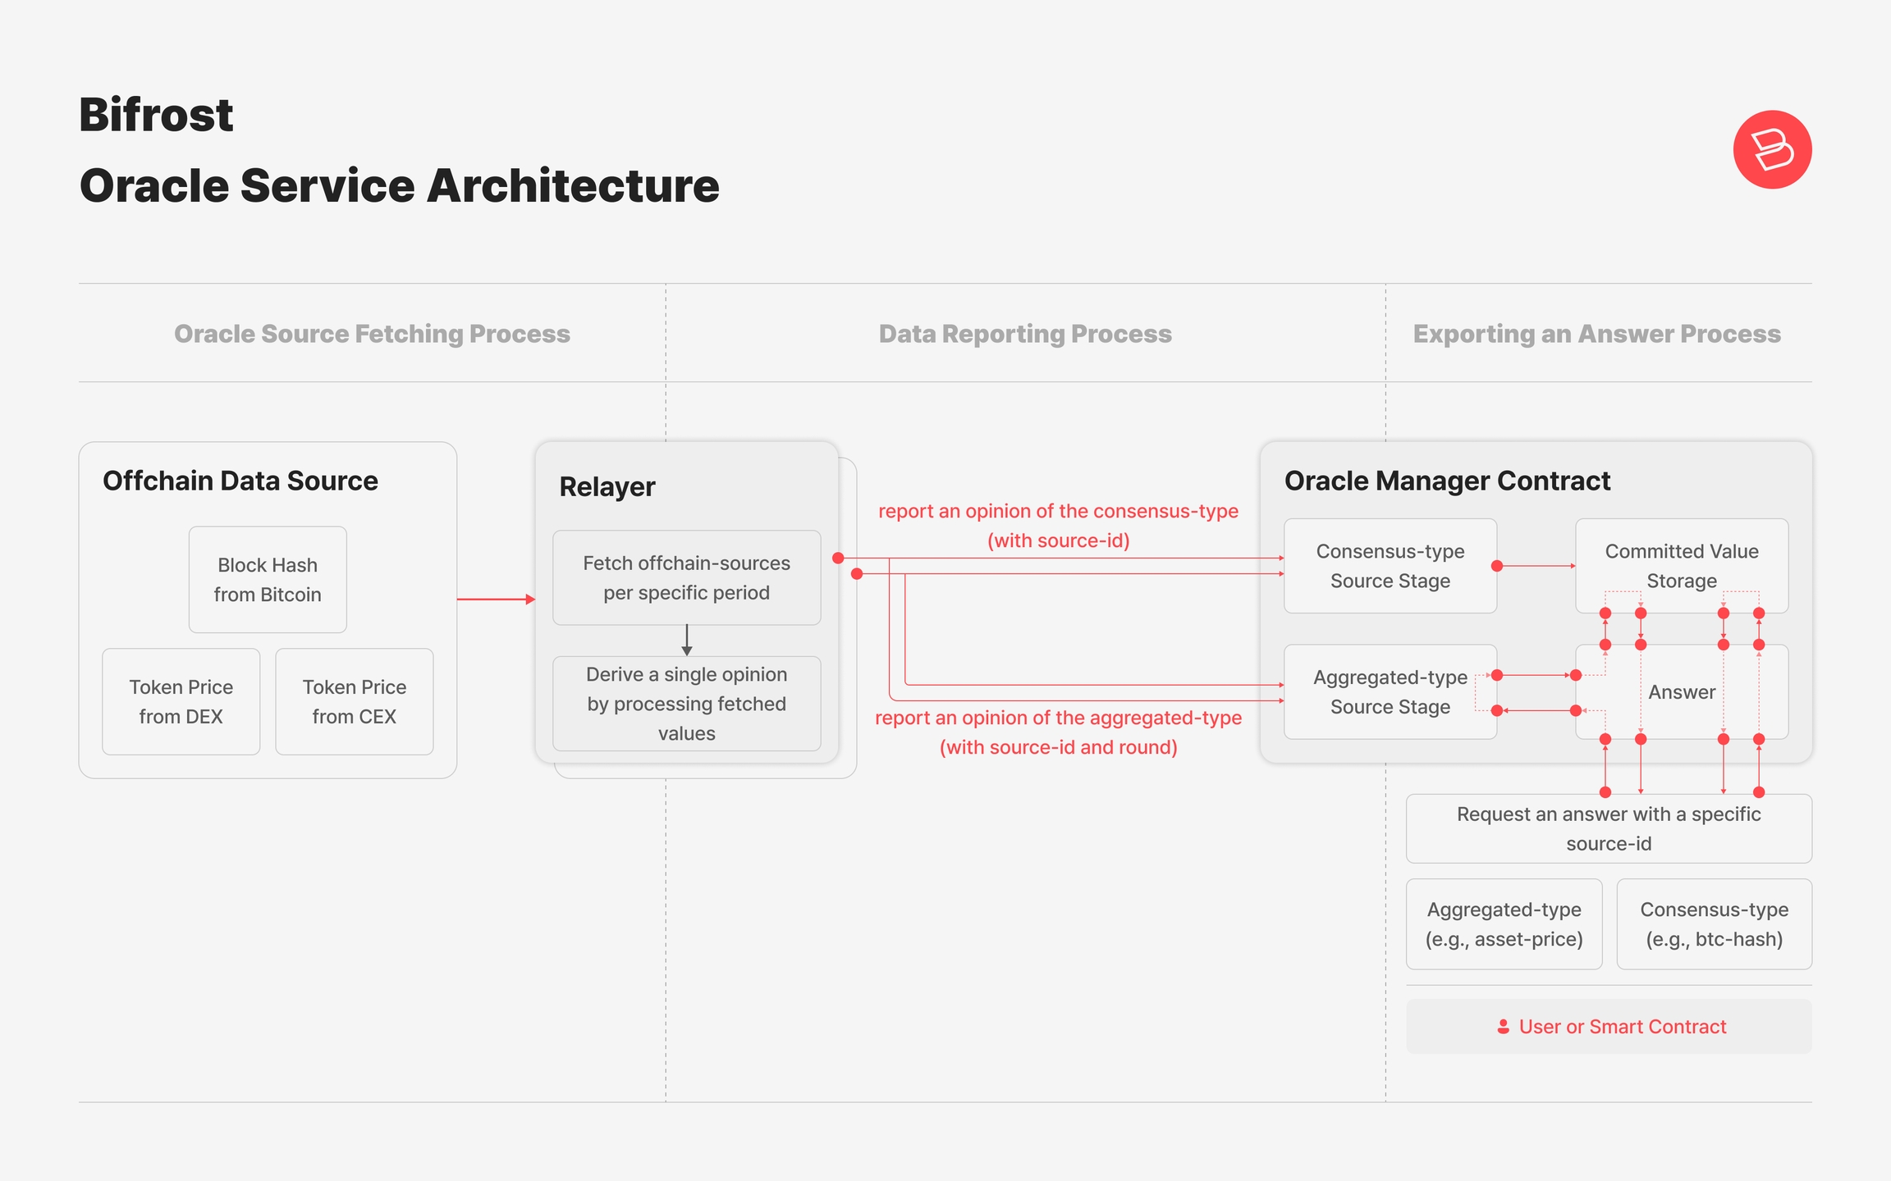Select the Consensus-type Source Stage box

(x=1390, y=566)
